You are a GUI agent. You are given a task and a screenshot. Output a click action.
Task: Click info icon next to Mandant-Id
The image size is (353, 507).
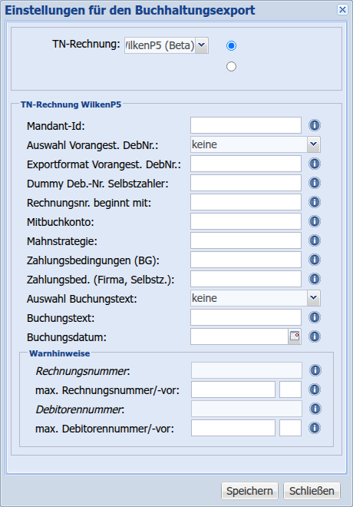[315, 125]
